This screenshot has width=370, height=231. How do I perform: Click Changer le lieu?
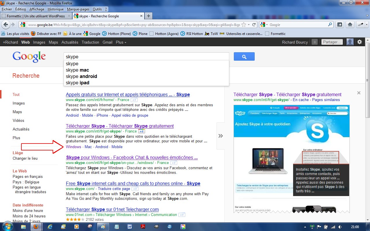click(x=25, y=158)
